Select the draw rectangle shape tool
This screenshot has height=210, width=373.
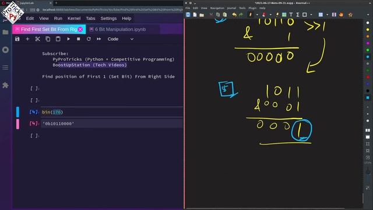click(x=304, y=15)
